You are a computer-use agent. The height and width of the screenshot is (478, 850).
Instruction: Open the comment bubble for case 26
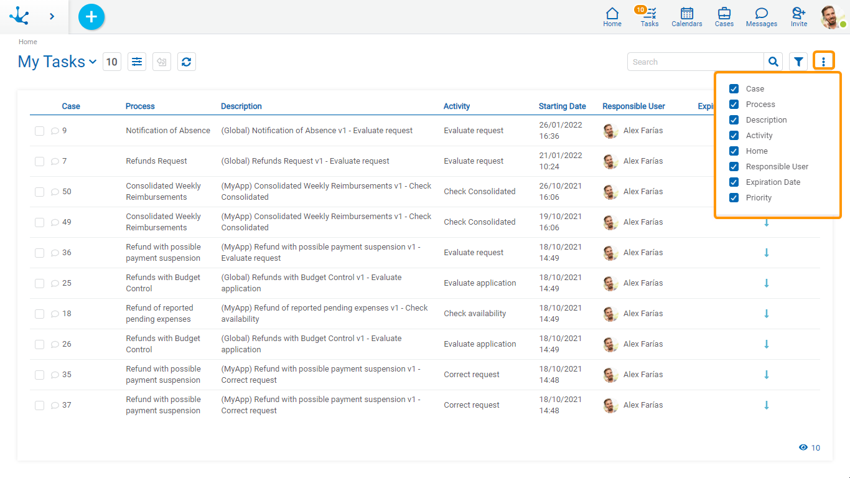[55, 344]
